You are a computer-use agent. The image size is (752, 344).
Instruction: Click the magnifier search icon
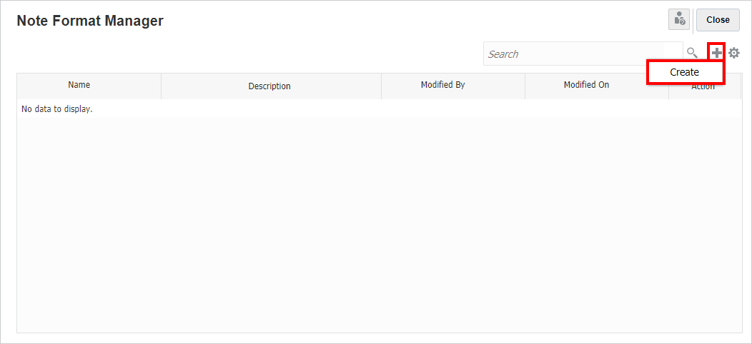tap(692, 53)
